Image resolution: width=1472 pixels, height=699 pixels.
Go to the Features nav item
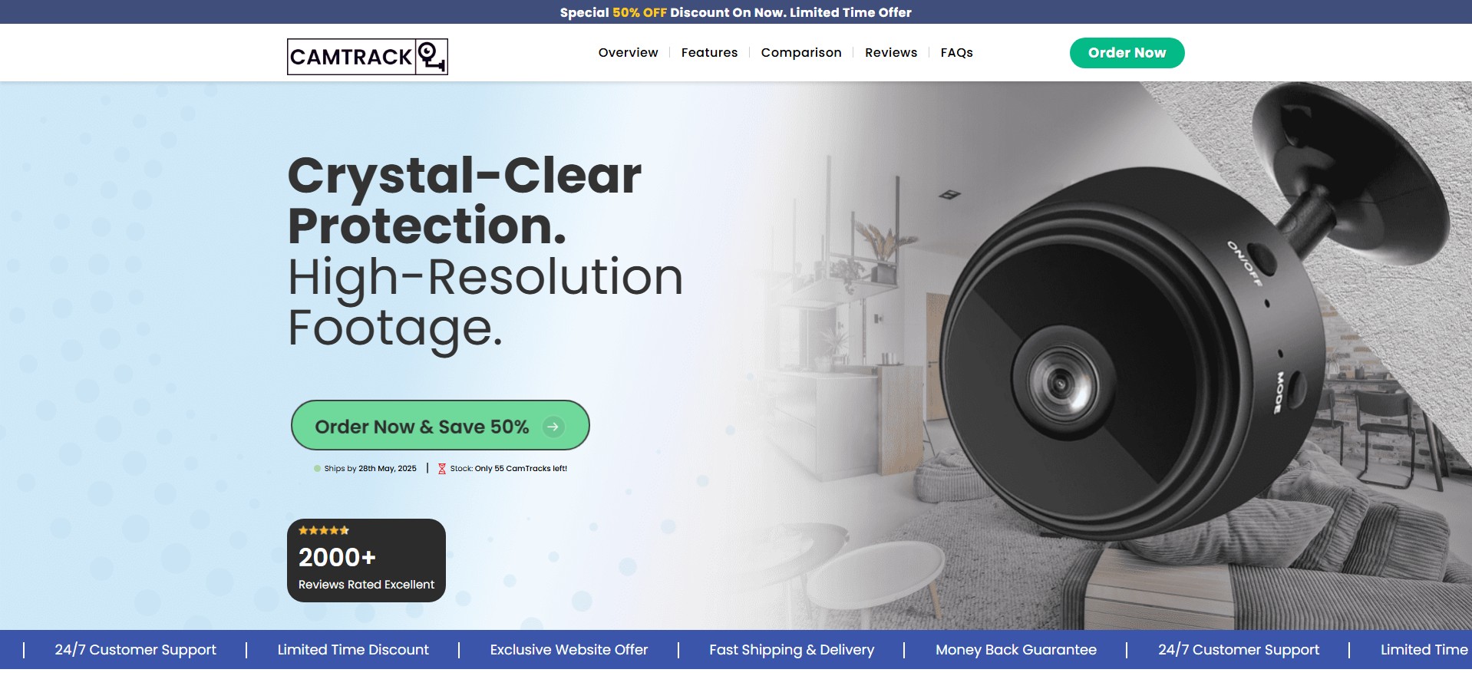[709, 53]
